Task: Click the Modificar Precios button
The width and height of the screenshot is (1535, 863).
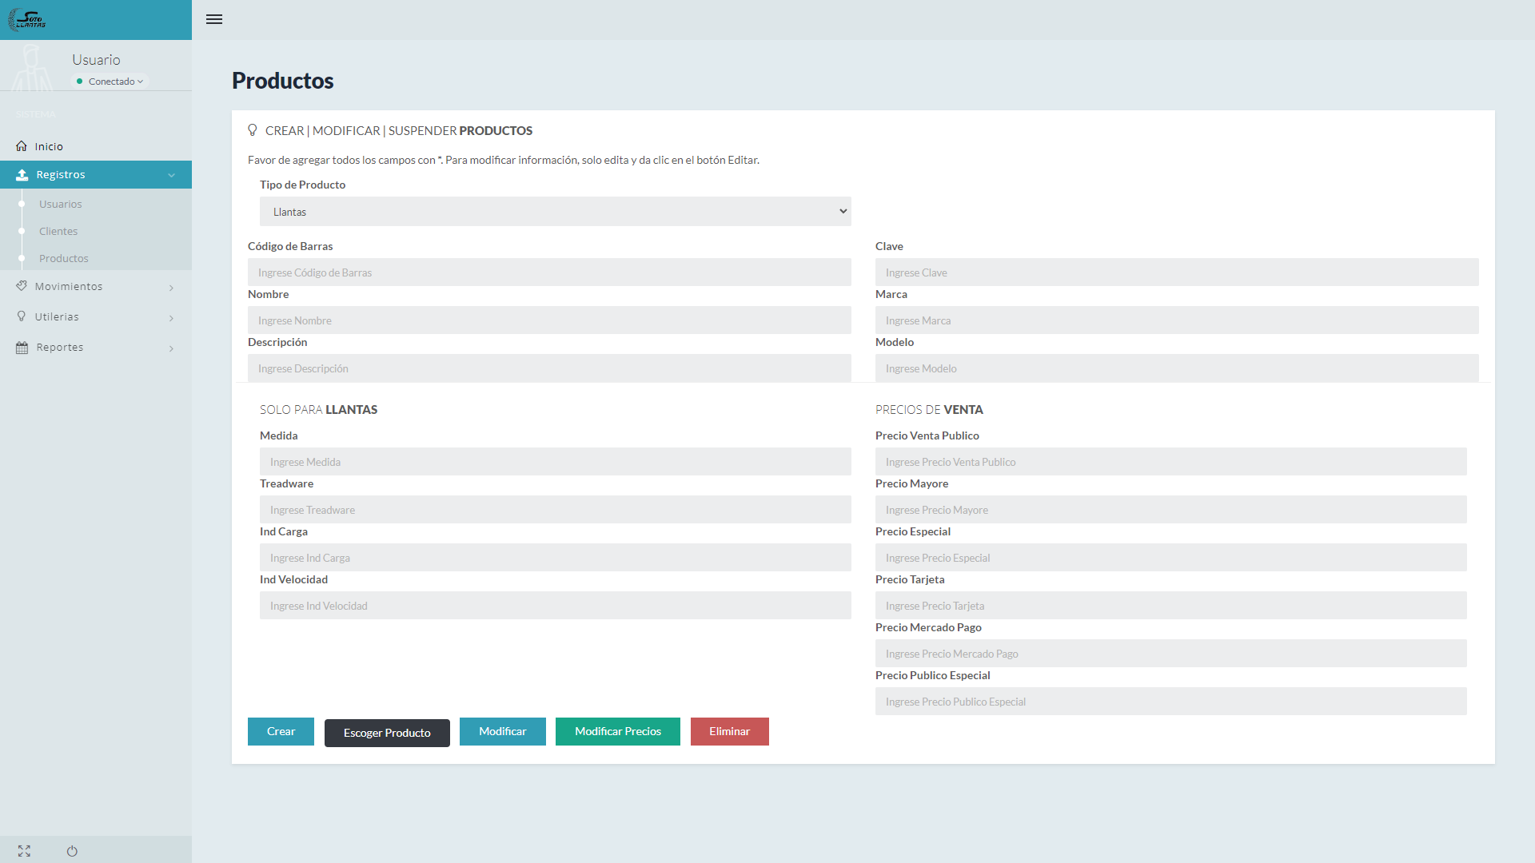Action: 617,731
